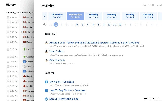The width and height of the screenshot is (162, 101).
Task: Click the star icon beside the 3:42 PM Inbox entry
Action: [22, 32]
